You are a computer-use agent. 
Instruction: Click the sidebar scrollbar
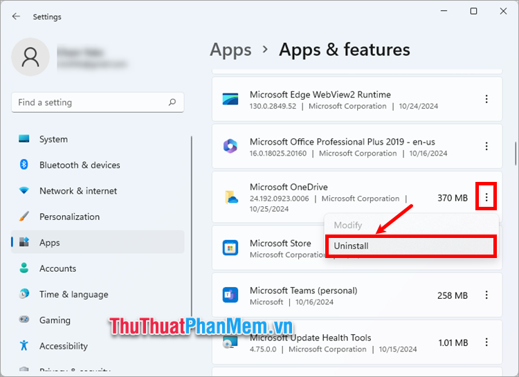point(191,226)
